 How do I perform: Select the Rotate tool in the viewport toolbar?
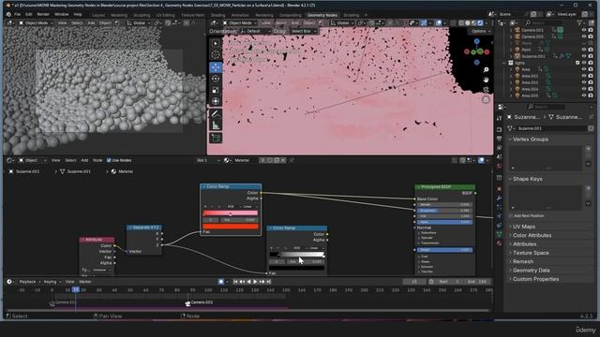tap(216, 79)
